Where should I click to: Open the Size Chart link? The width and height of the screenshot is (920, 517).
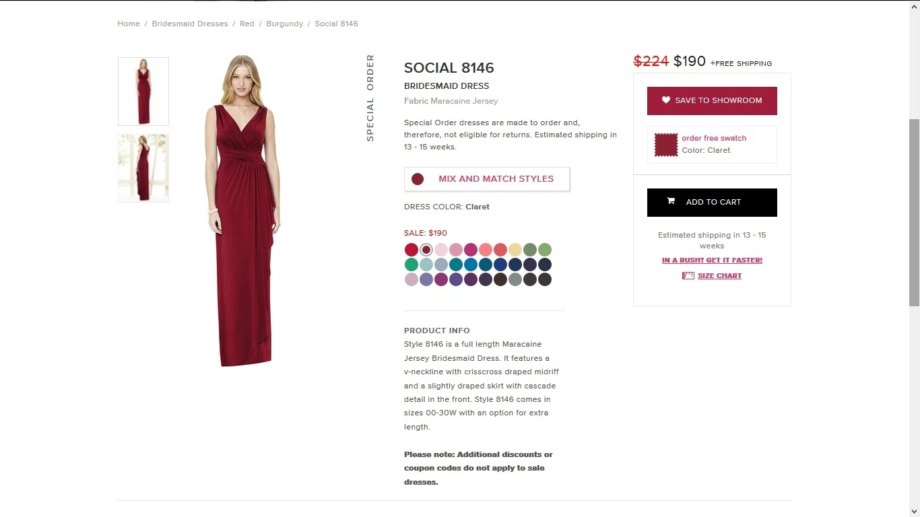coord(719,276)
